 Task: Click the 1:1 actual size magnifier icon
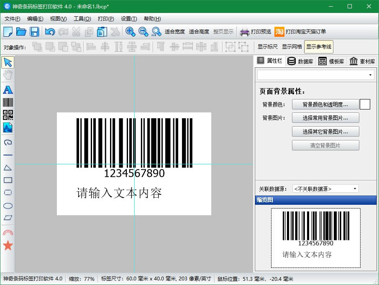point(156,32)
